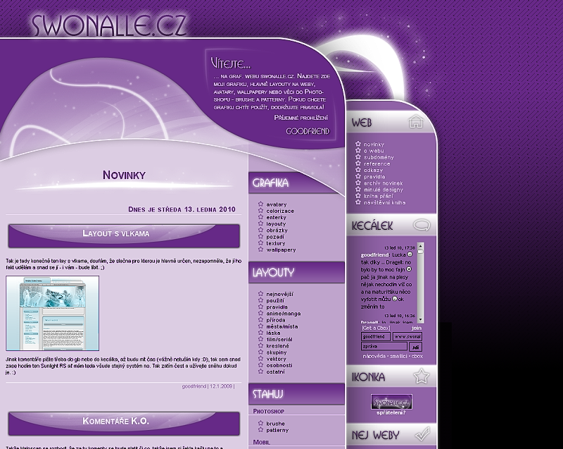Viewport: 563px width, 449px height.
Task: Click the join link in the chatbox
Action: point(417,328)
